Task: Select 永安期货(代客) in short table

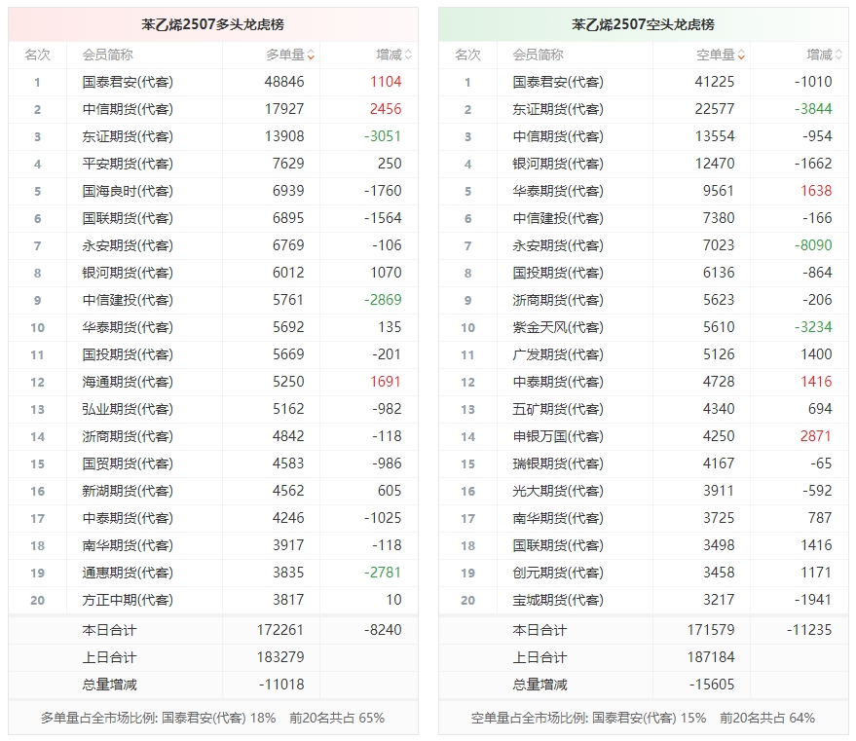Action: (558, 245)
